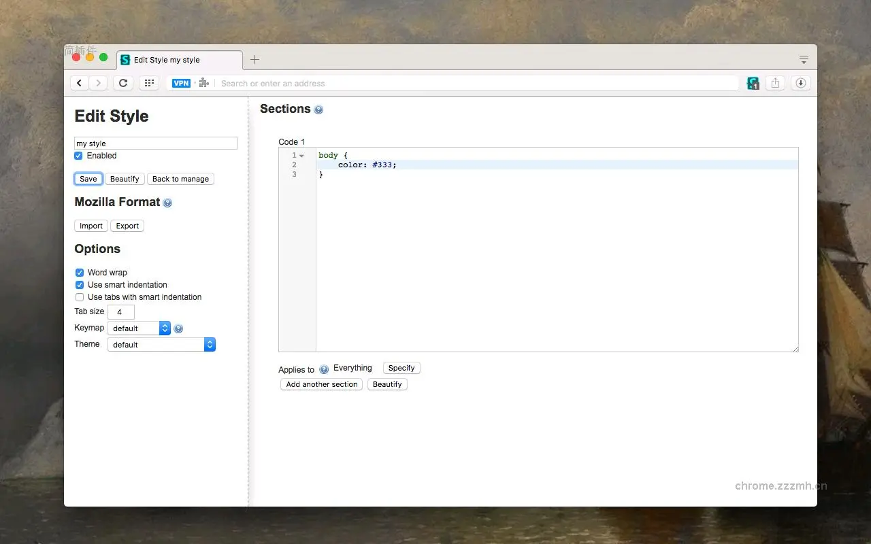
Task: Reload the page with the refresh icon
Action: pyautogui.click(x=122, y=83)
